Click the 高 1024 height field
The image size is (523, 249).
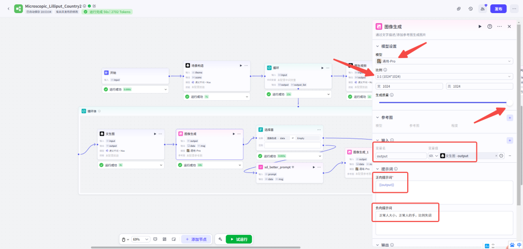pyautogui.click(x=479, y=86)
